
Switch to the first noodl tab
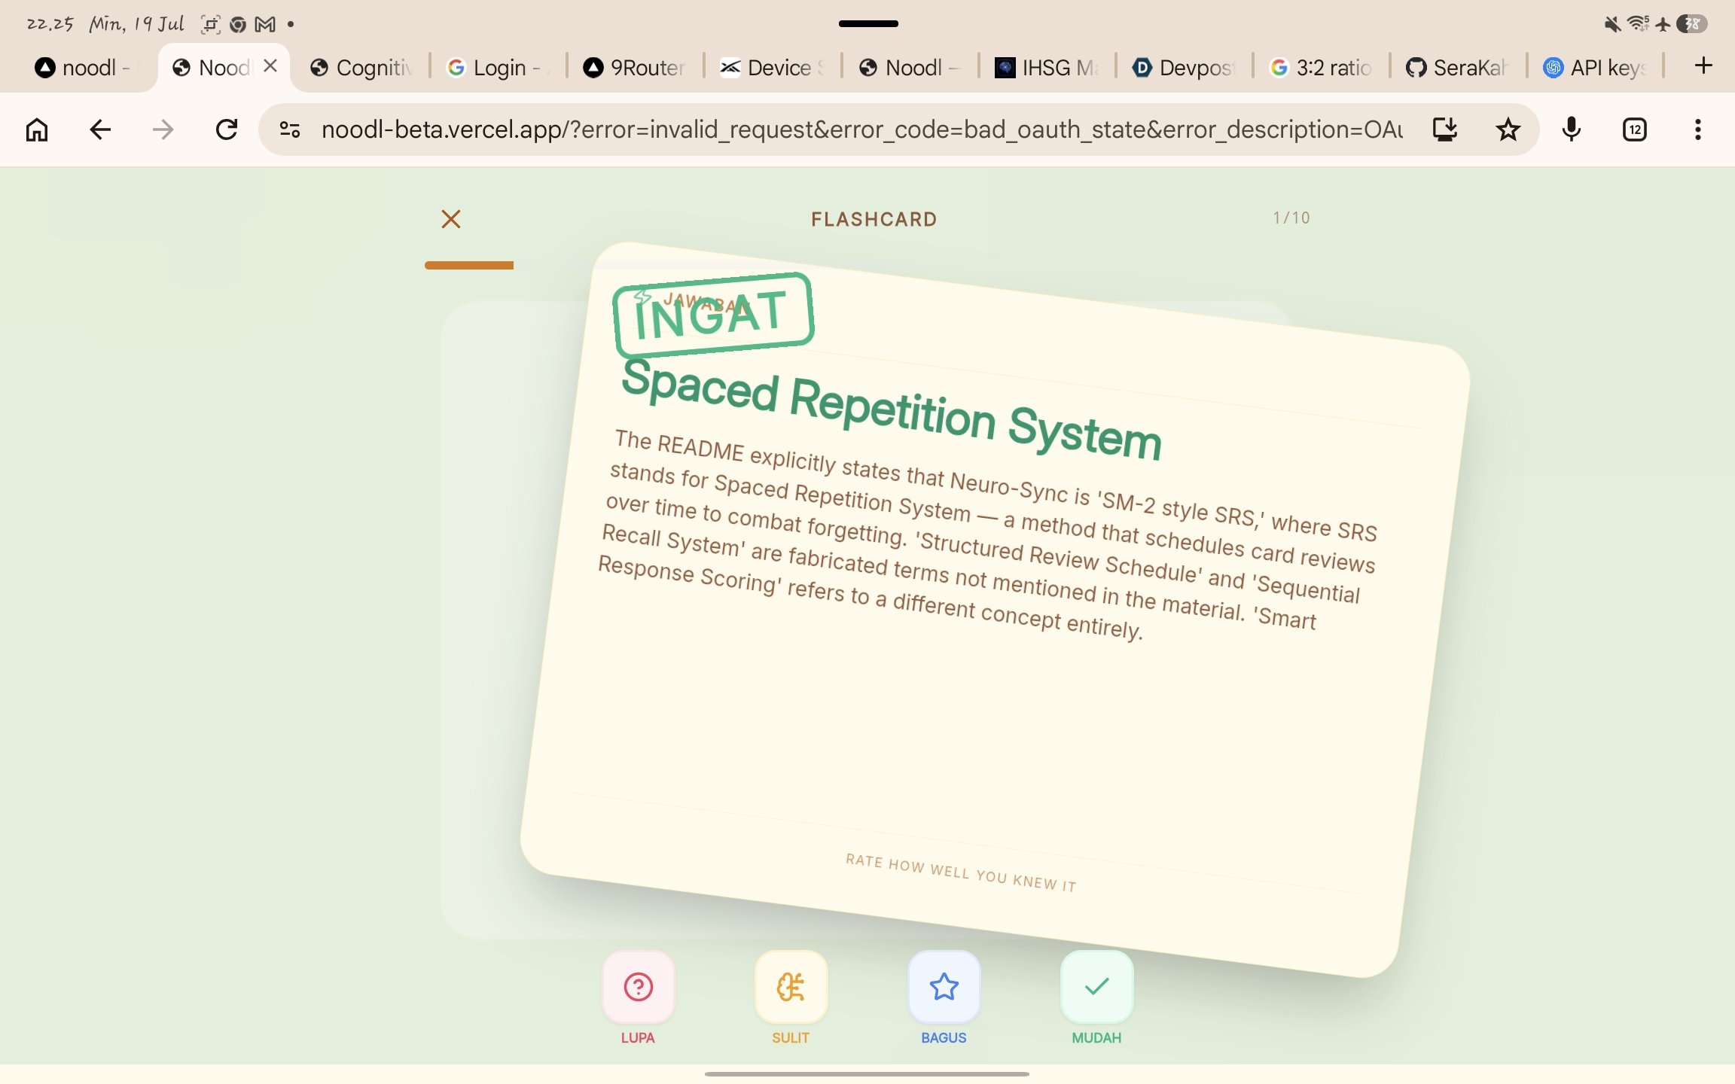coord(83,68)
